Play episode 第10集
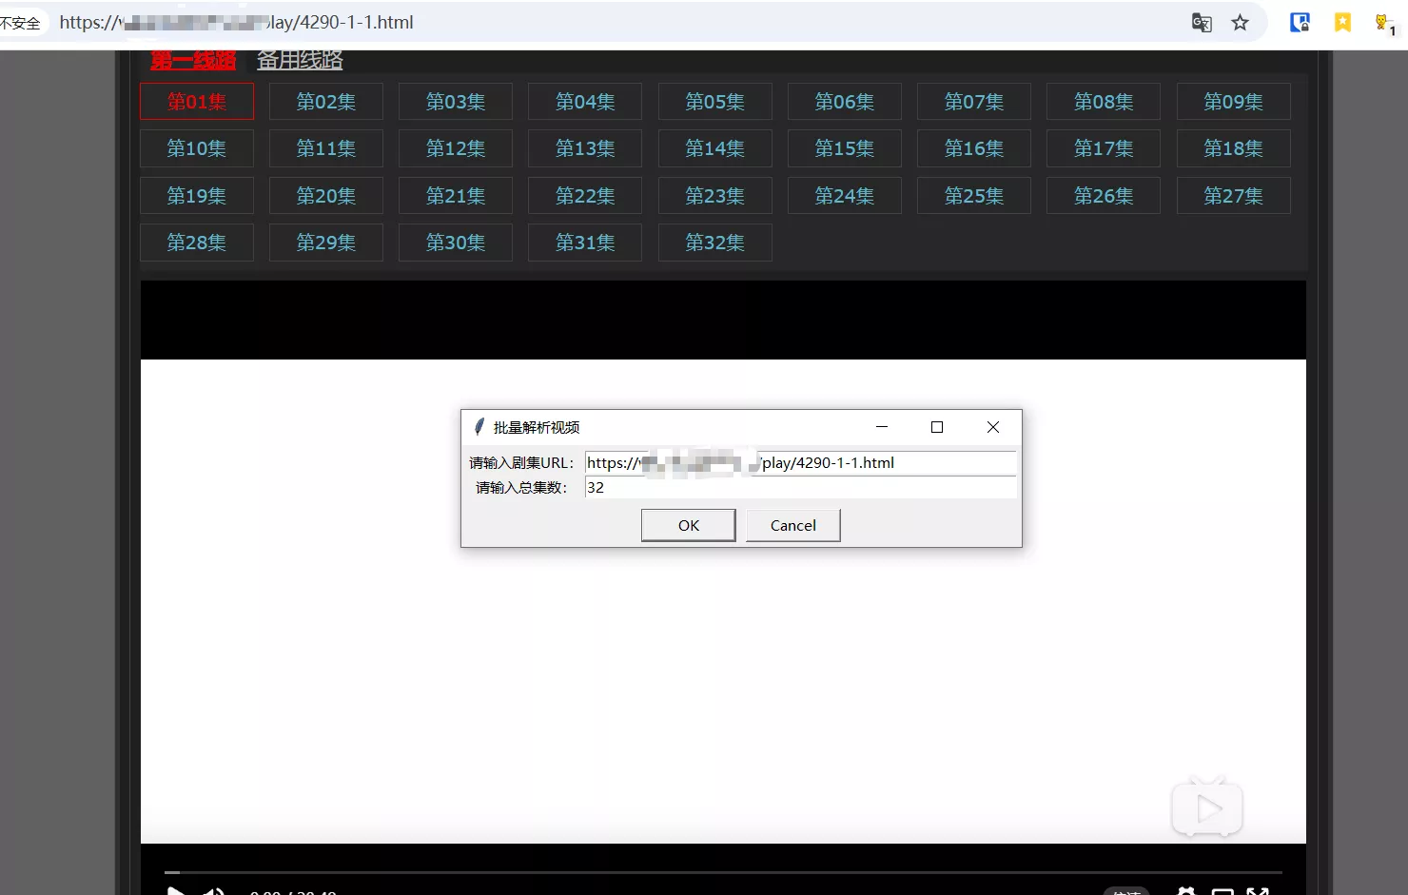The width and height of the screenshot is (1408, 895). click(x=197, y=148)
